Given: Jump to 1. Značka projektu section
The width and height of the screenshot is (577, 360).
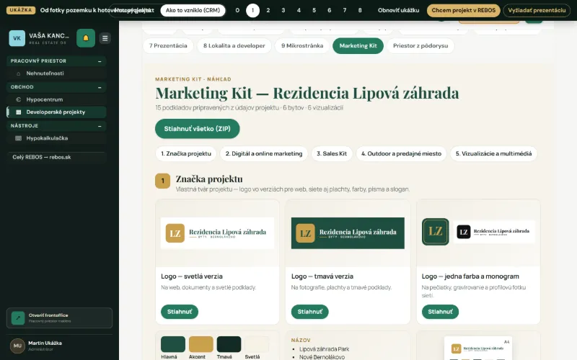Looking at the screenshot, I should [x=186, y=153].
